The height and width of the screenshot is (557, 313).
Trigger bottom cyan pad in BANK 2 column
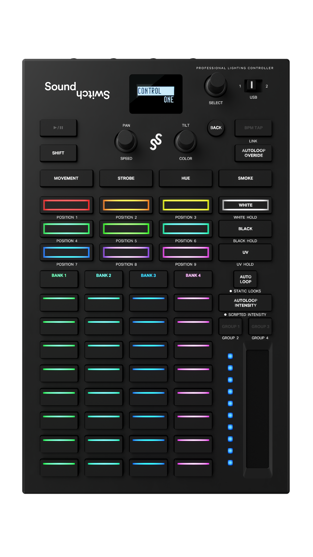pyautogui.click(x=104, y=468)
